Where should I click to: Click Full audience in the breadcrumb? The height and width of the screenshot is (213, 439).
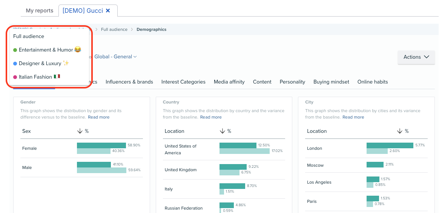click(x=114, y=29)
